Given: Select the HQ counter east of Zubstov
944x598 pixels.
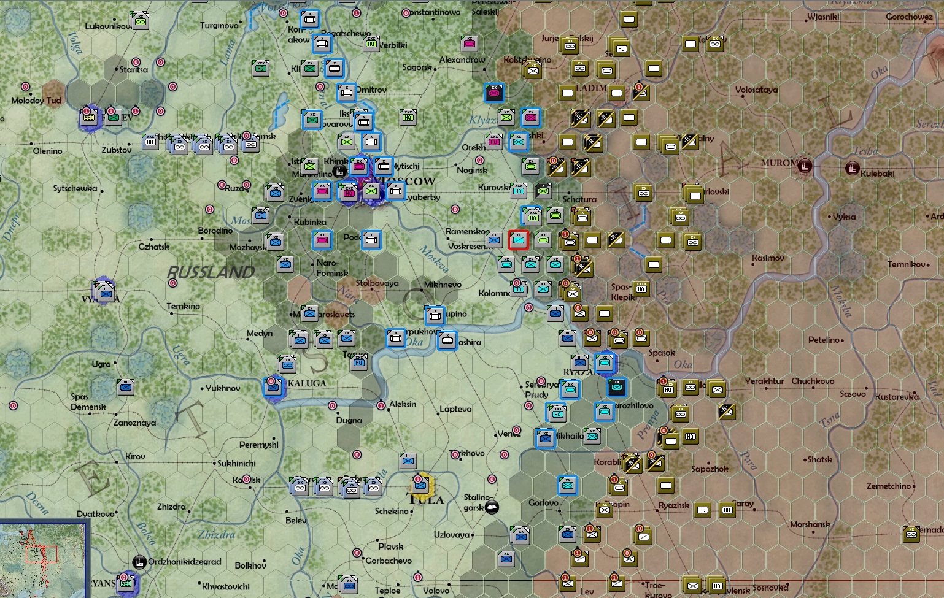Looking at the screenshot, I should pyautogui.click(x=151, y=142).
